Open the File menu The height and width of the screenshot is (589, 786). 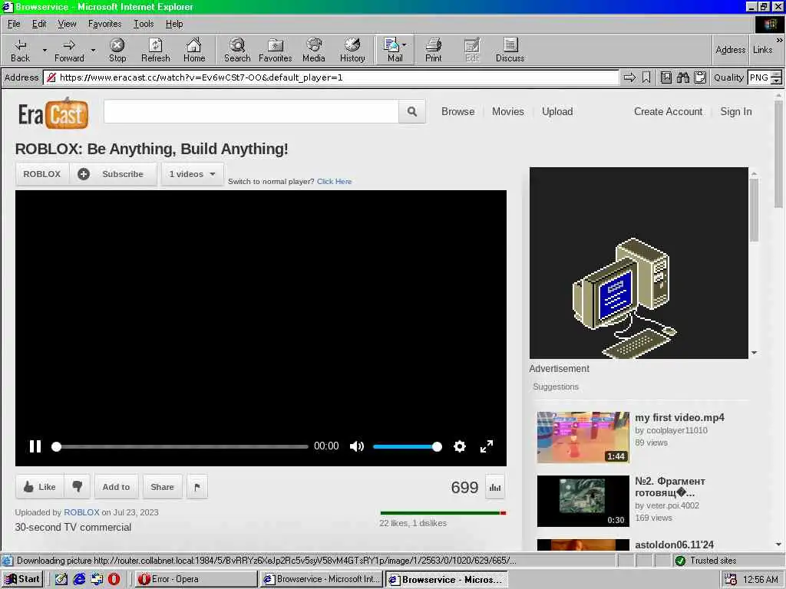pyautogui.click(x=14, y=24)
